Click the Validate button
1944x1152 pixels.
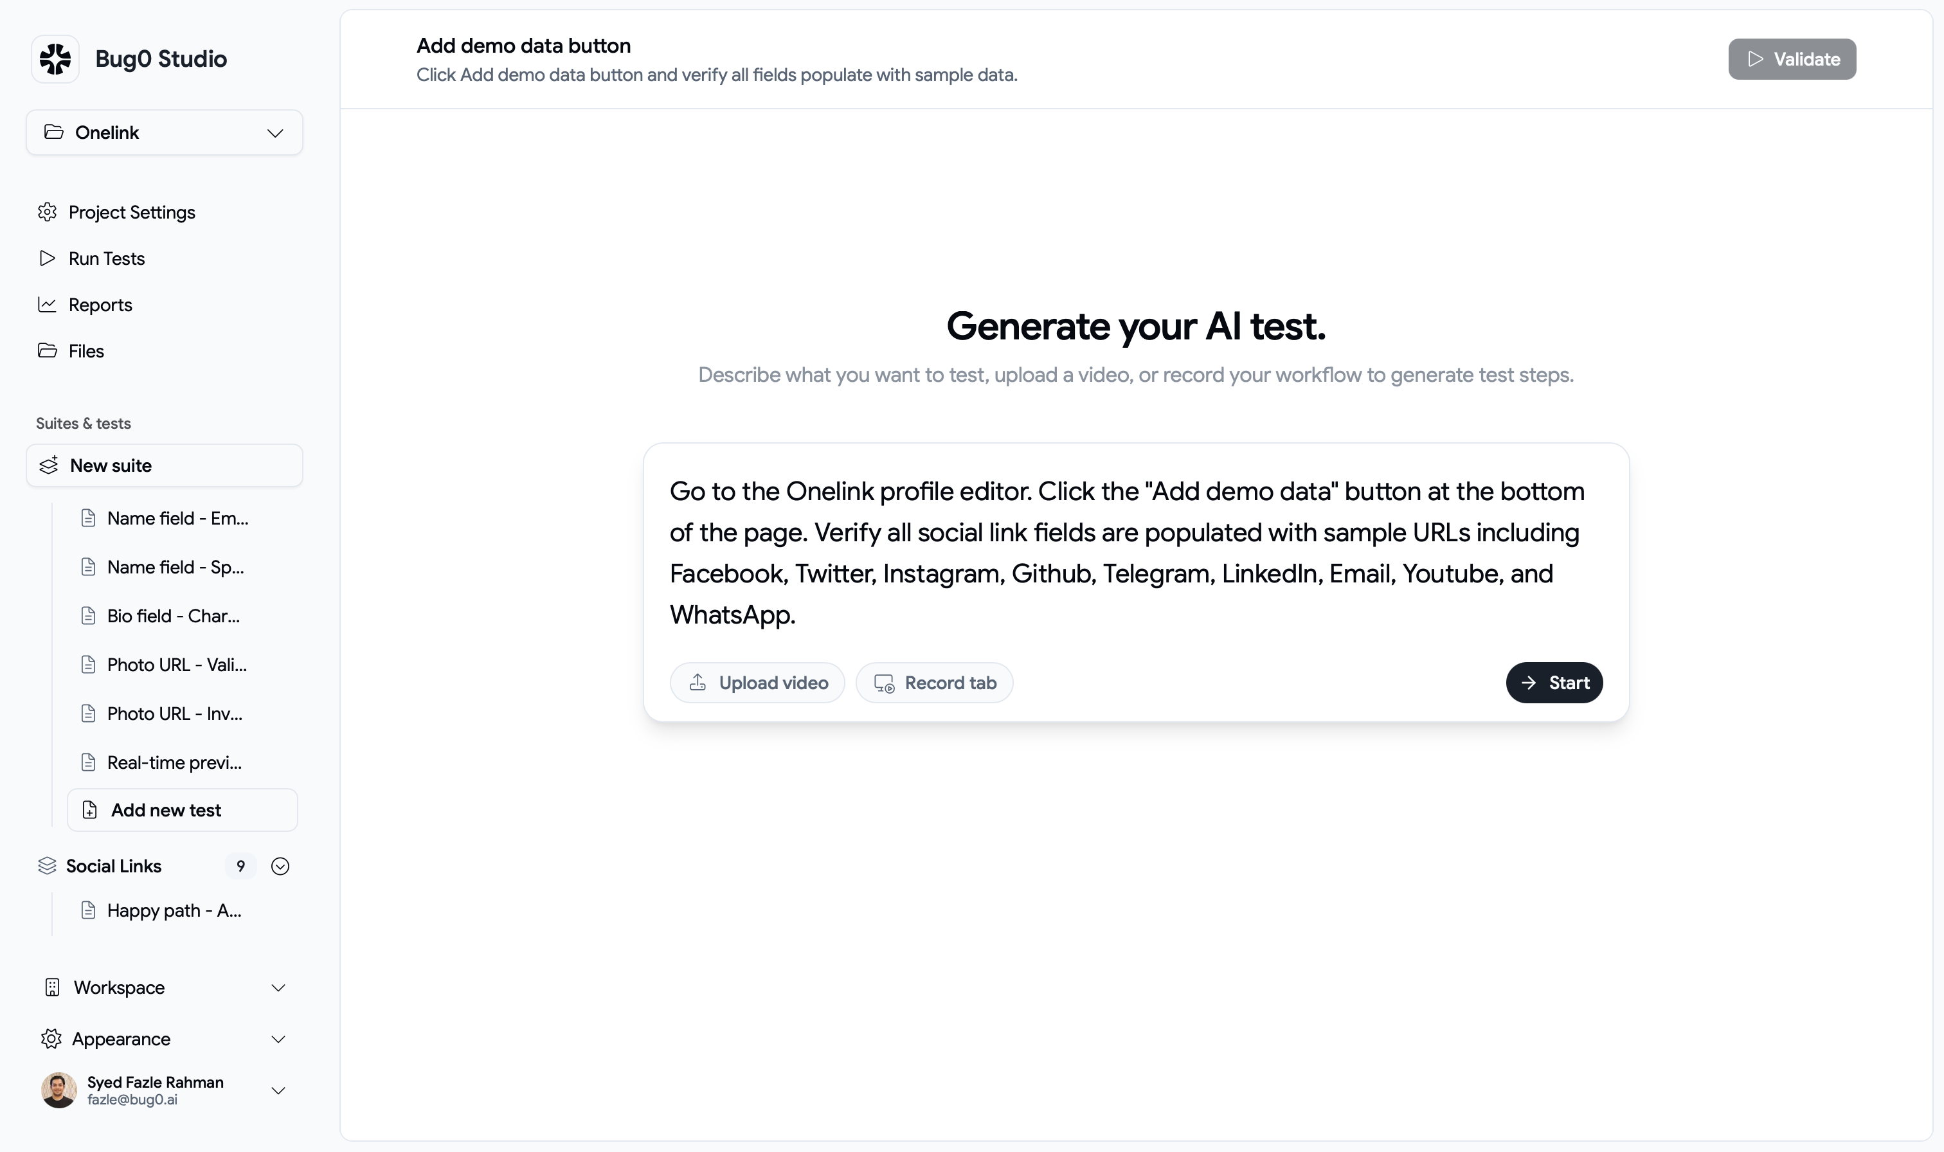1792,59
